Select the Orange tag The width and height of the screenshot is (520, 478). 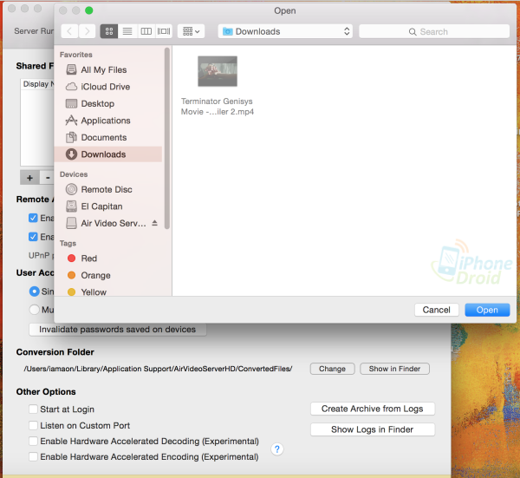point(109,275)
